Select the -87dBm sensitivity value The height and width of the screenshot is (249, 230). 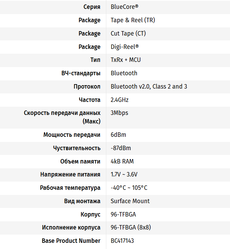(x=121, y=148)
